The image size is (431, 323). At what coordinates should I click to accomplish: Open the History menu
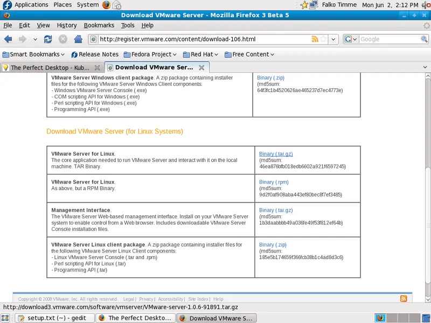point(67,25)
